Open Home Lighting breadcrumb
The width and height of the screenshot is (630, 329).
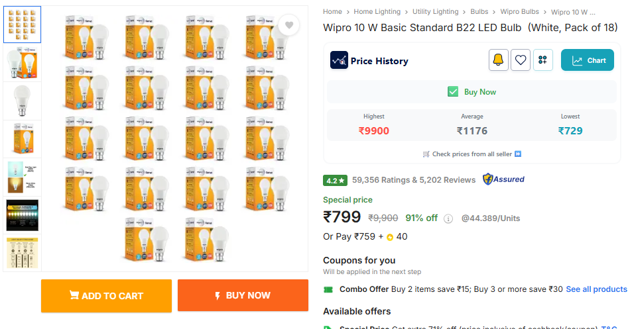pos(377,12)
